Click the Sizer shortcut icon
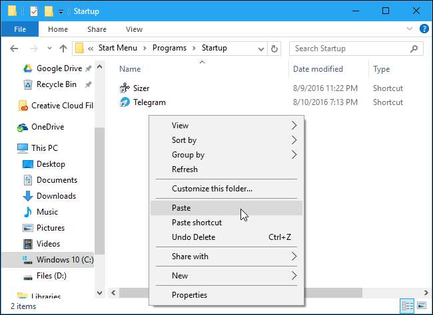Viewport: 433px width, 315px height. [125, 88]
